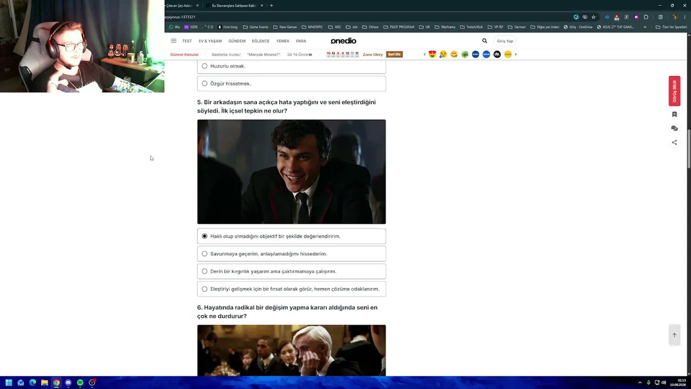Open the PARA menu item

pyautogui.click(x=301, y=41)
